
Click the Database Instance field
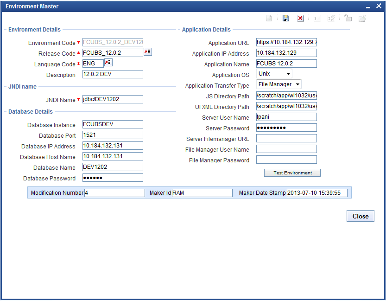coord(113,124)
